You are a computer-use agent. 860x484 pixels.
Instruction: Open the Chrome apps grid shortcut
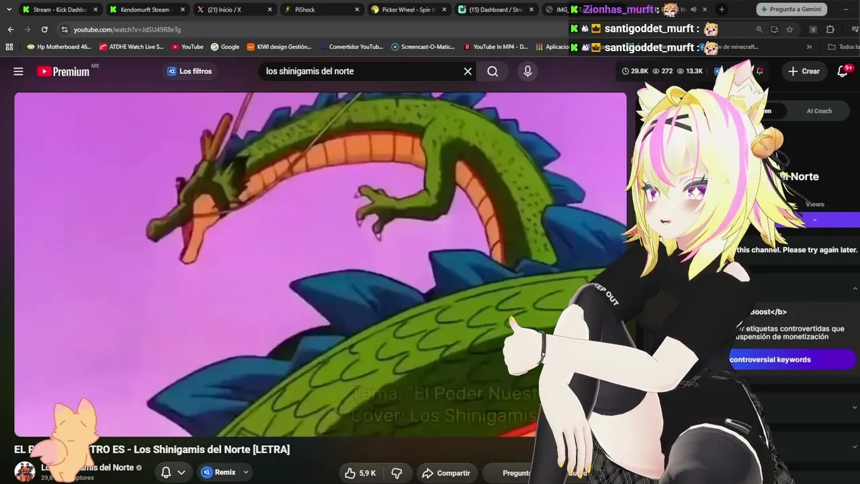(9, 47)
